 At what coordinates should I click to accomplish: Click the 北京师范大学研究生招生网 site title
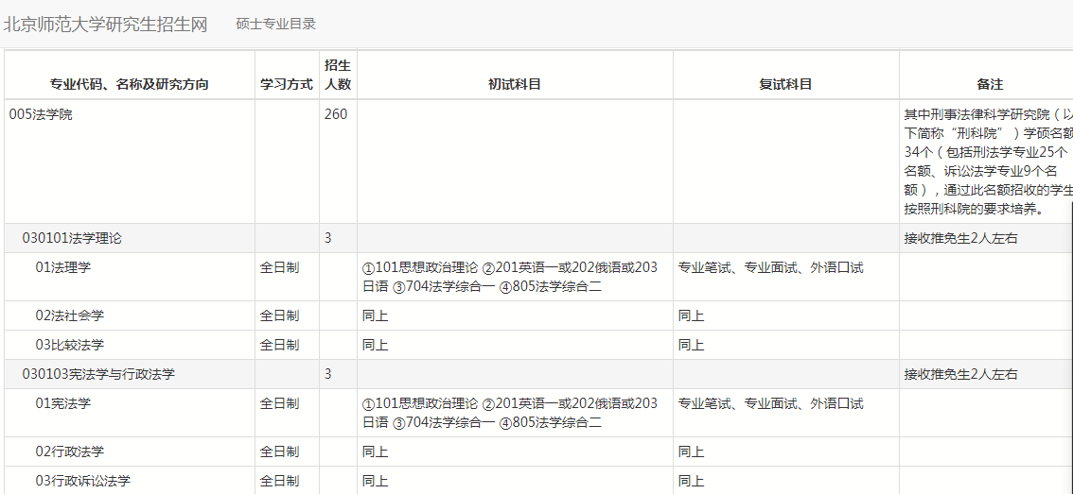[105, 25]
